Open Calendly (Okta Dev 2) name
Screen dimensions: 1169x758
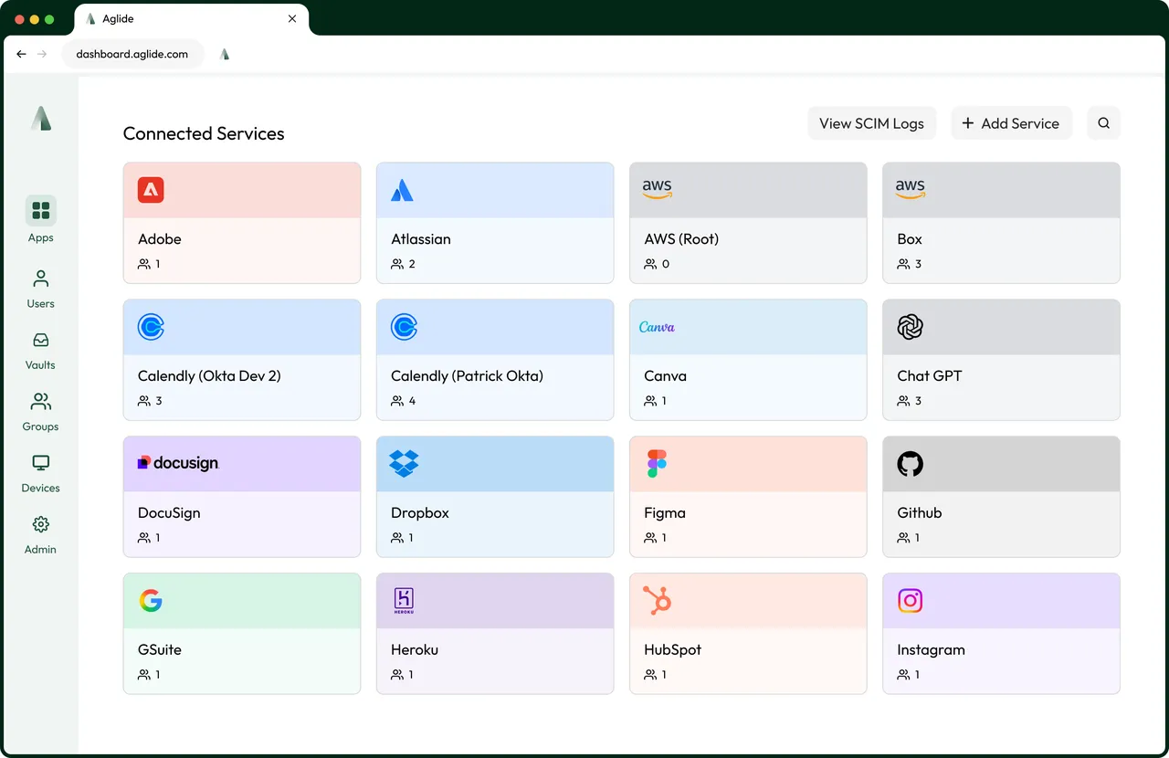209,376
